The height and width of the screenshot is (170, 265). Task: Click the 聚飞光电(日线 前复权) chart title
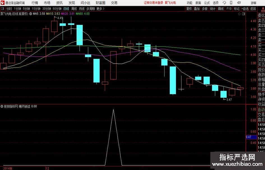point(14,14)
